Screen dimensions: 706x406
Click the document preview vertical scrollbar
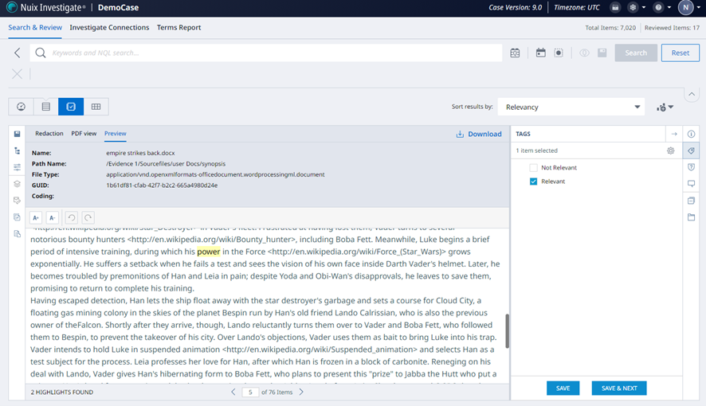click(506, 325)
